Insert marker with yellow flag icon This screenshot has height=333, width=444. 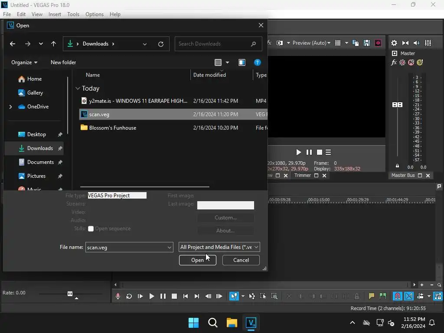point(371,296)
